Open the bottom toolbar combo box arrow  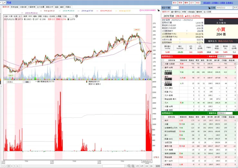(126, 166)
